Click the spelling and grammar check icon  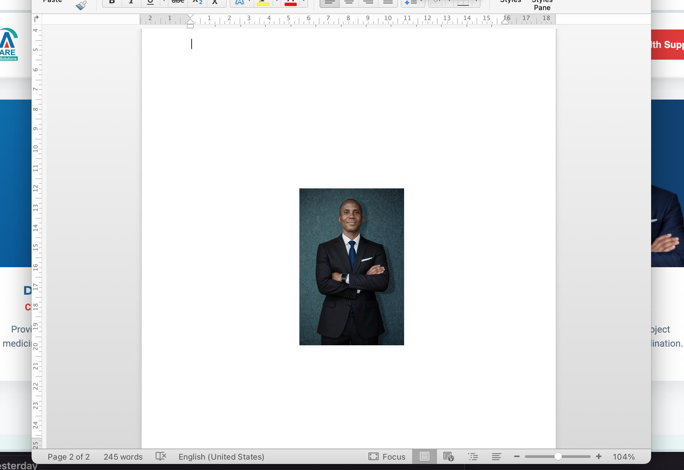click(x=161, y=457)
